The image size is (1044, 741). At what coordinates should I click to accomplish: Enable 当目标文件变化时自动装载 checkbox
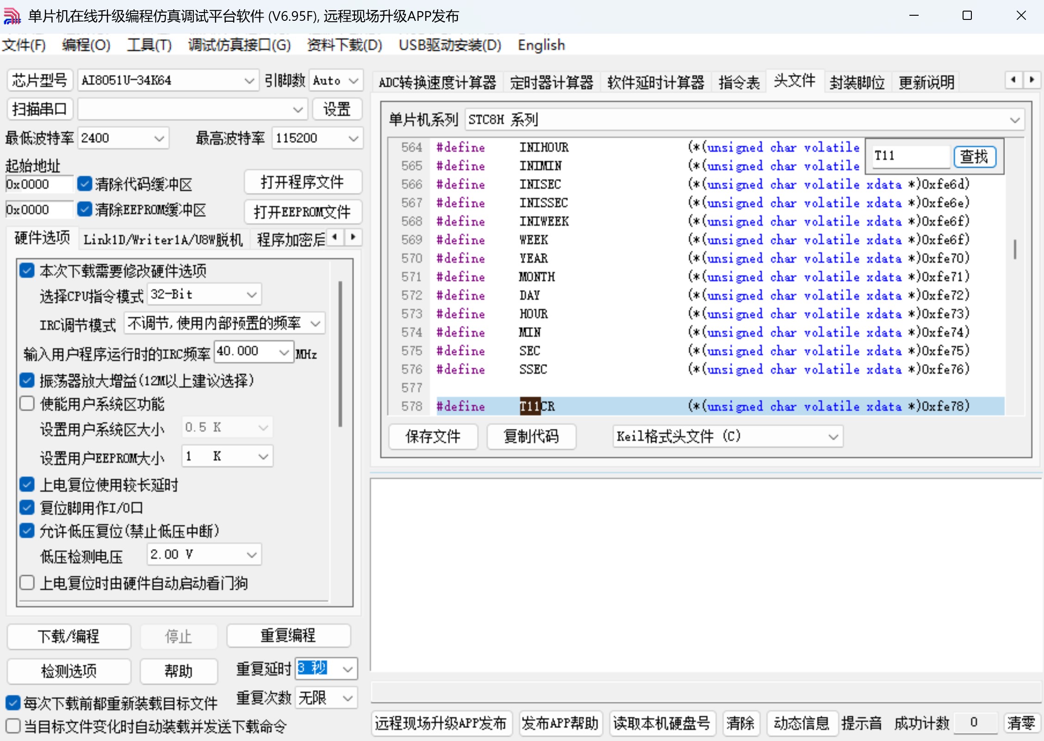13,726
